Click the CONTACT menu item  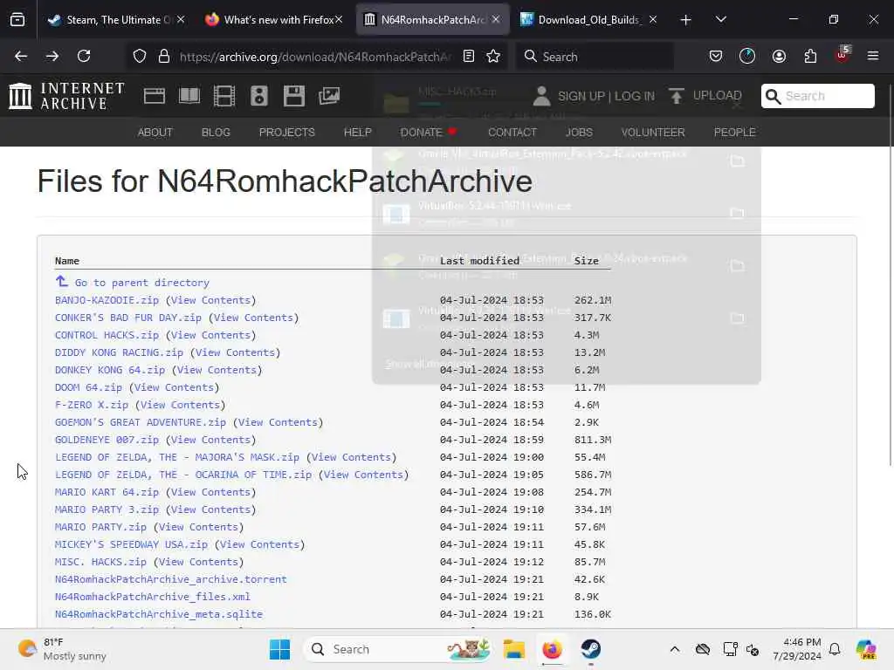tap(512, 133)
